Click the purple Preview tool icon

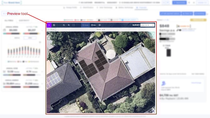click(49, 25)
